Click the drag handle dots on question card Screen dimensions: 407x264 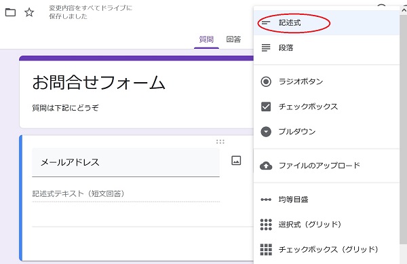pos(220,142)
